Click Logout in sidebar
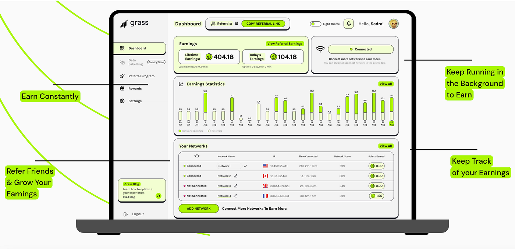The width and height of the screenshot is (515, 249). [138, 214]
